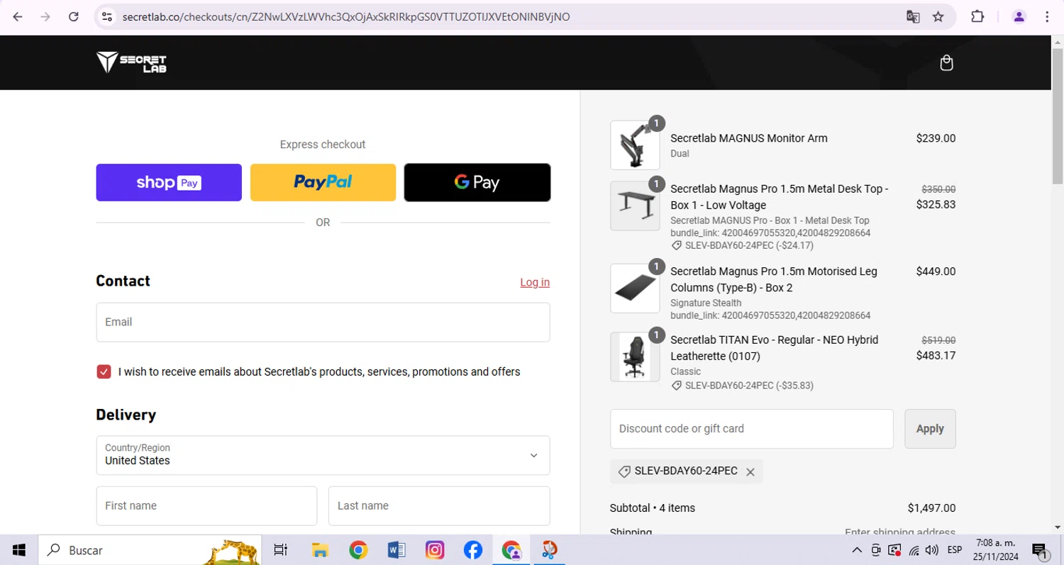Click the $483.17 chair price
Viewport: 1064px width, 565px height.
point(936,355)
